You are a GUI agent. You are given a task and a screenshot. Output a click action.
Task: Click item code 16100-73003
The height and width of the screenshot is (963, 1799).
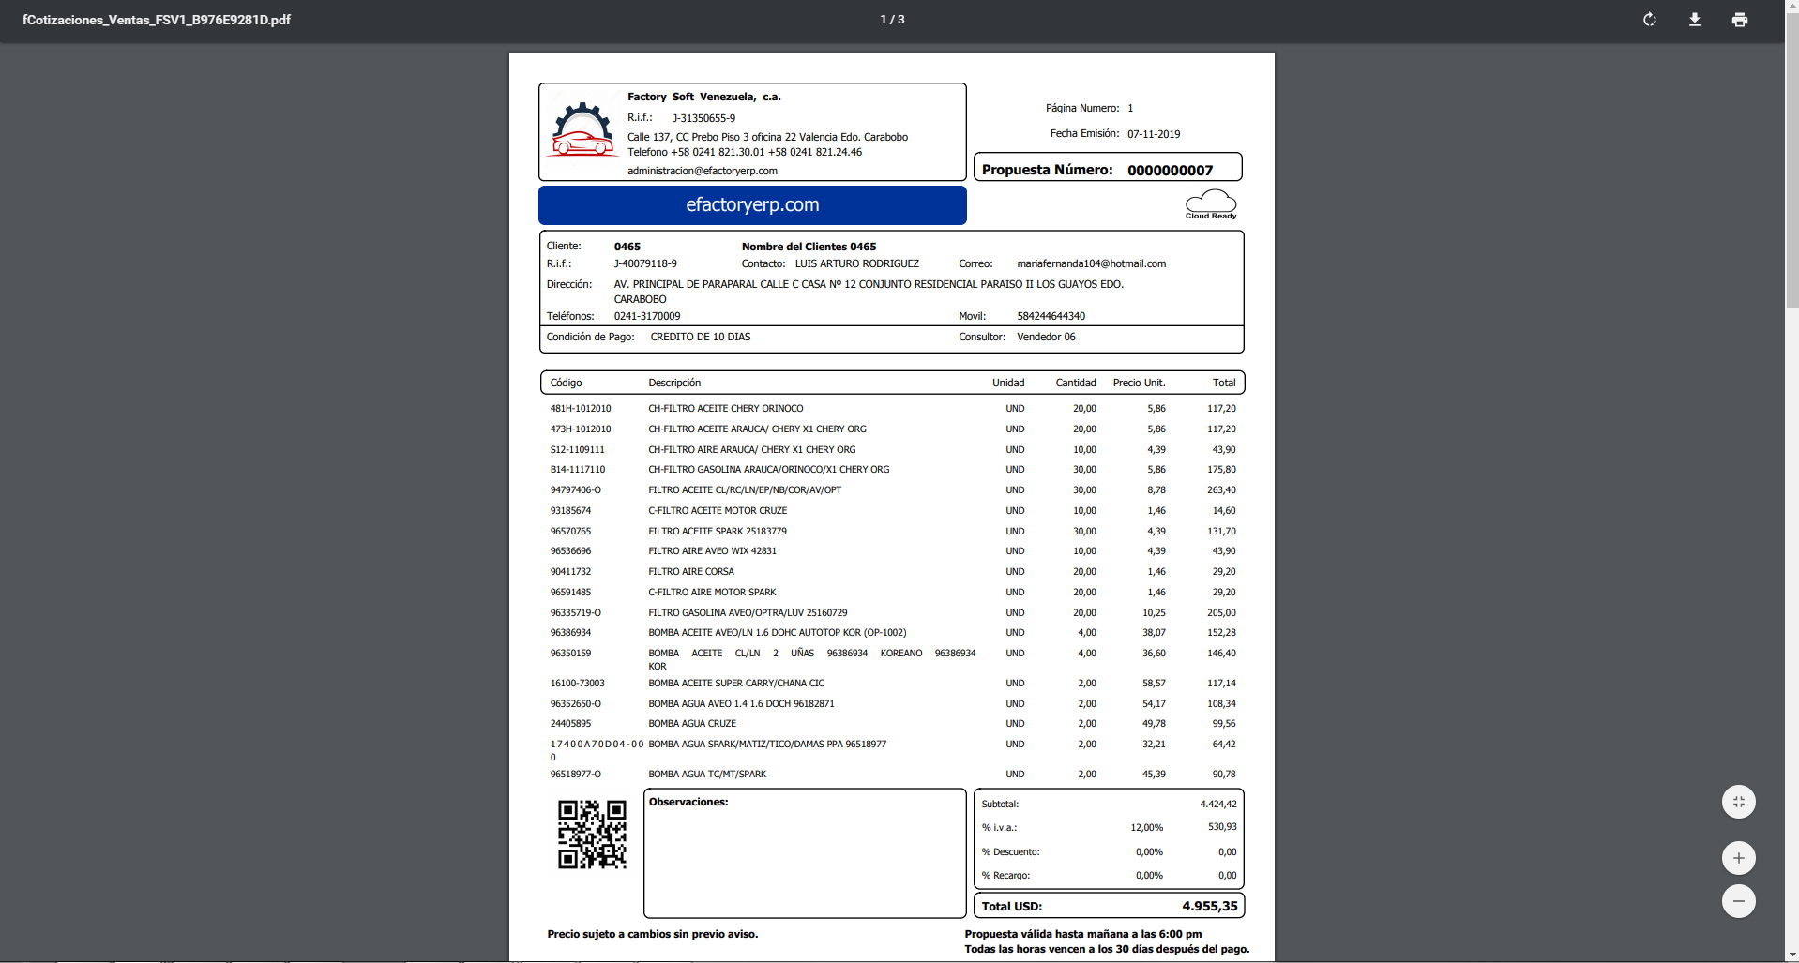click(578, 684)
